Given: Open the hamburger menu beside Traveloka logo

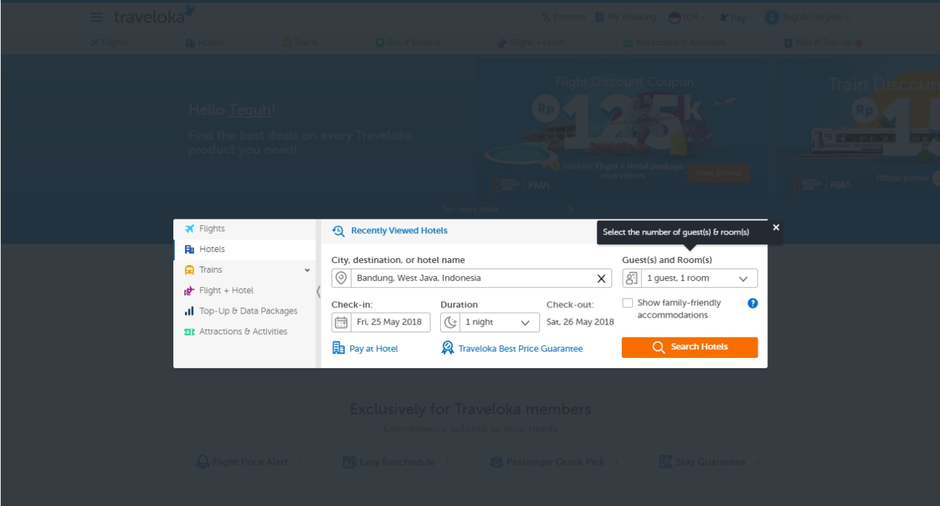Looking at the screenshot, I should point(97,17).
